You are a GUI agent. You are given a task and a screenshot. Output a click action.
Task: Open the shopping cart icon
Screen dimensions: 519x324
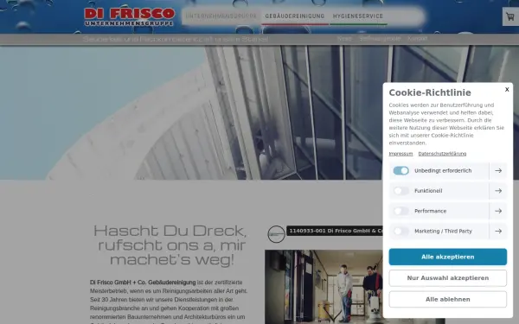click(x=510, y=16)
